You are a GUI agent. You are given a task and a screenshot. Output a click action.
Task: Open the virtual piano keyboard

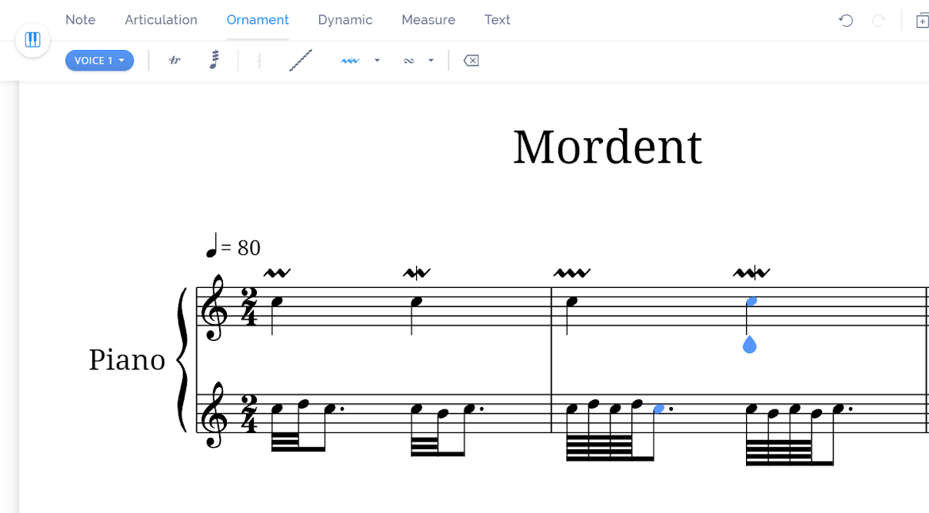32,39
